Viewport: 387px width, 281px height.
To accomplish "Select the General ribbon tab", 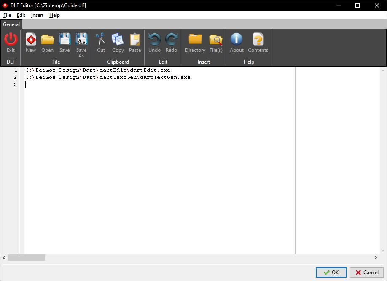I will 11,24.
